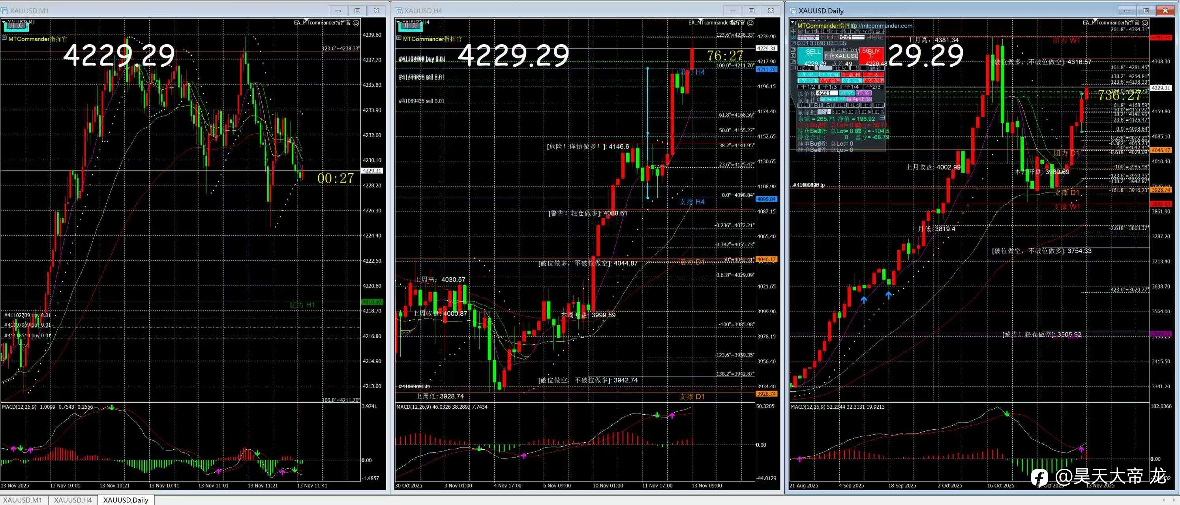Toggle the 开关 switch on the M1 chart
The image size is (1180, 505).
(16, 26)
